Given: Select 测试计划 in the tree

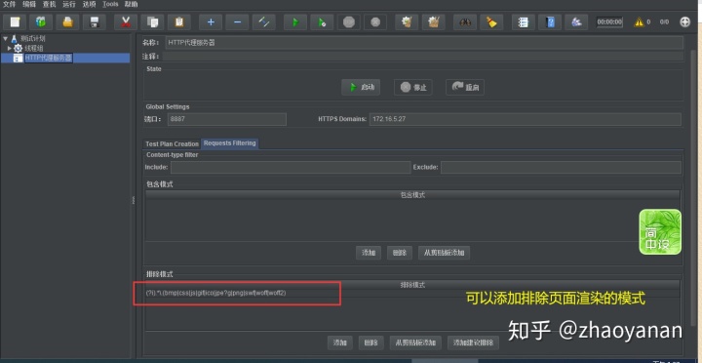Looking at the screenshot, I should [x=33, y=38].
